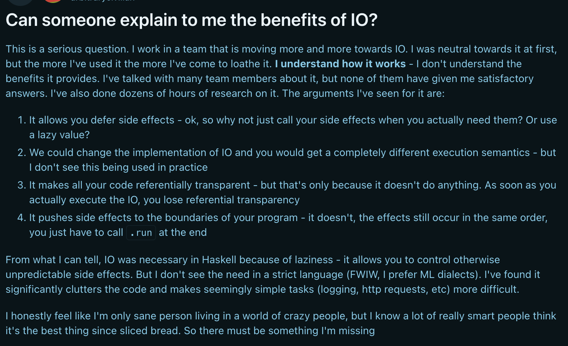Click the final paragraph about sliced bread
The image size is (568, 346).
[x=281, y=323]
